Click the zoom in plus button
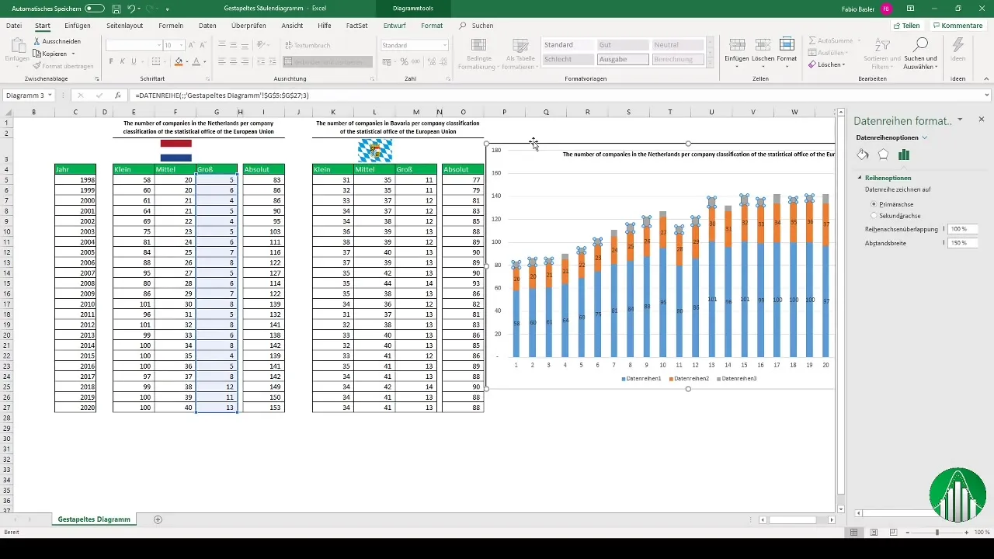The height and width of the screenshot is (559, 994). (x=966, y=532)
